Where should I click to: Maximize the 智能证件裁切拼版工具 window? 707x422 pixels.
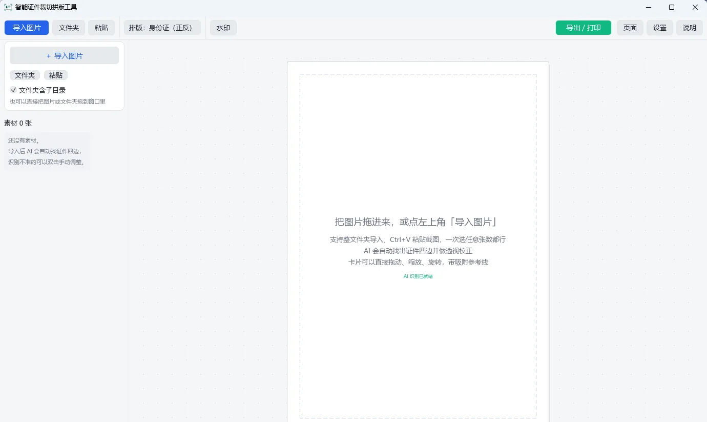pos(672,7)
